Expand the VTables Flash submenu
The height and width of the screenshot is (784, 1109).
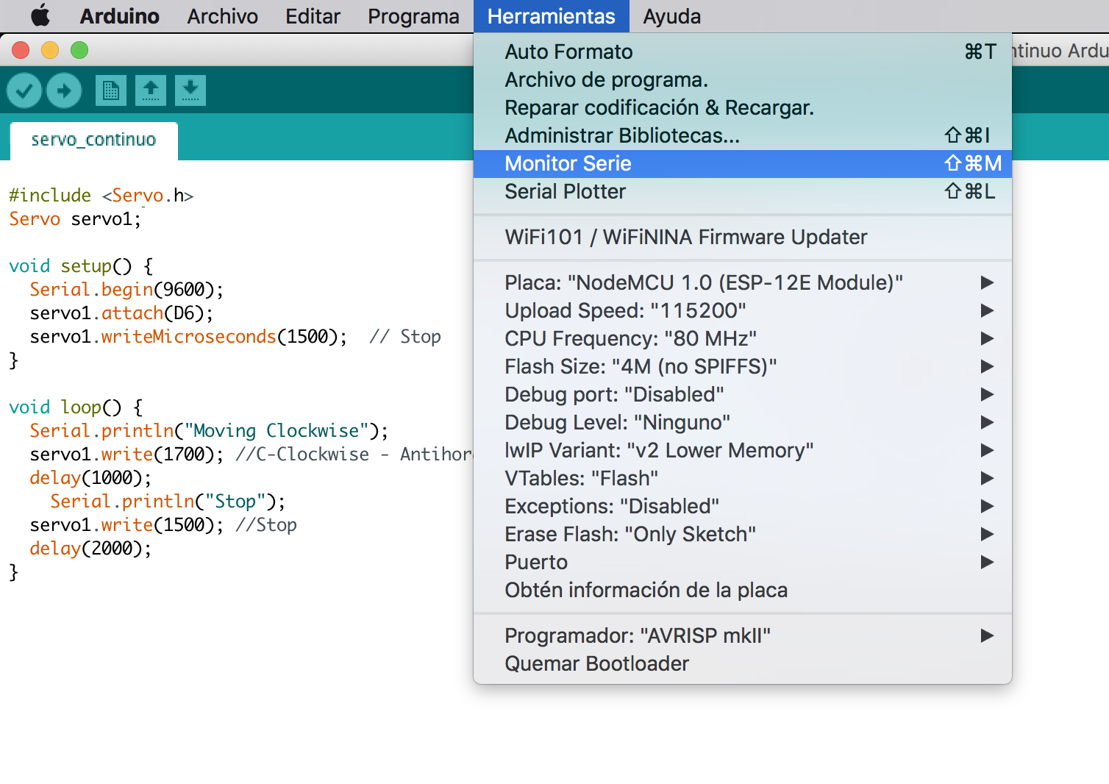tap(743, 478)
